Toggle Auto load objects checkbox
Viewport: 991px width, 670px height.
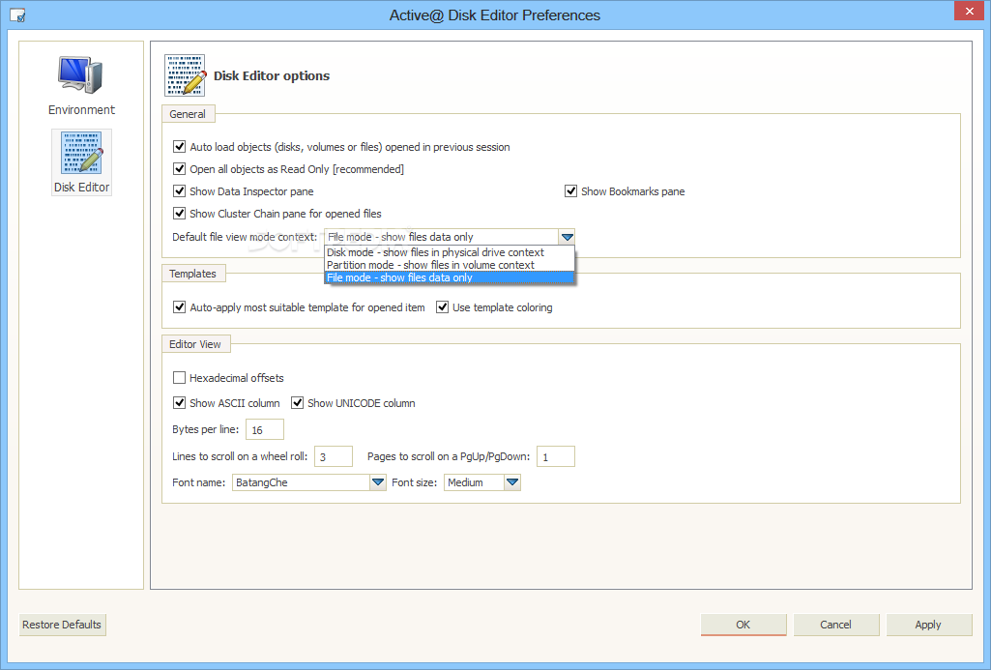[179, 147]
